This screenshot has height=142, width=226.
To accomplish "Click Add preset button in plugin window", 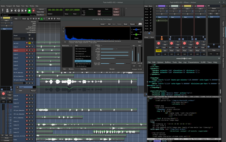I will (109, 24).
